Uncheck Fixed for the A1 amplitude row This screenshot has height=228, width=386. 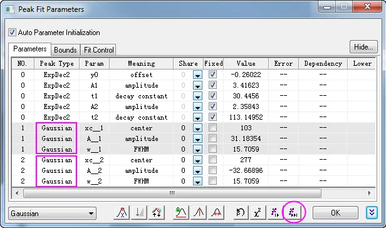[x=212, y=85]
